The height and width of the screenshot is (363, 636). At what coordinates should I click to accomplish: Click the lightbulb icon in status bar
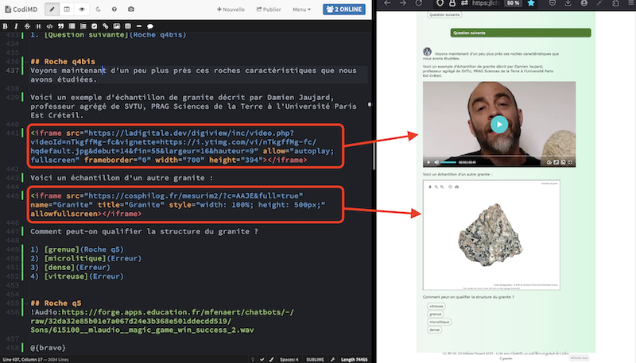click(253, 359)
